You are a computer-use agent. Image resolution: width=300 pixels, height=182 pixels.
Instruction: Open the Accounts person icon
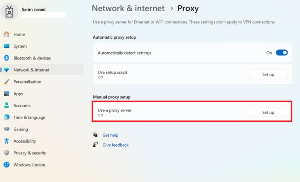click(x=7, y=105)
